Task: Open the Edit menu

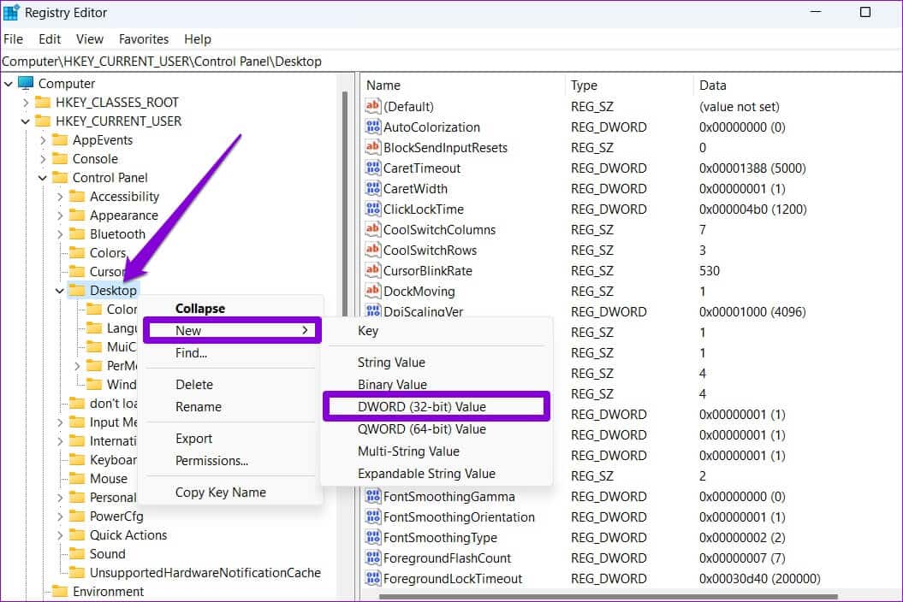Action: (50, 39)
